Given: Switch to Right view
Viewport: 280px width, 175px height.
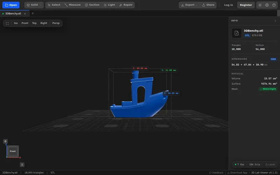Looking at the screenshot, I should tap(44, 23).
